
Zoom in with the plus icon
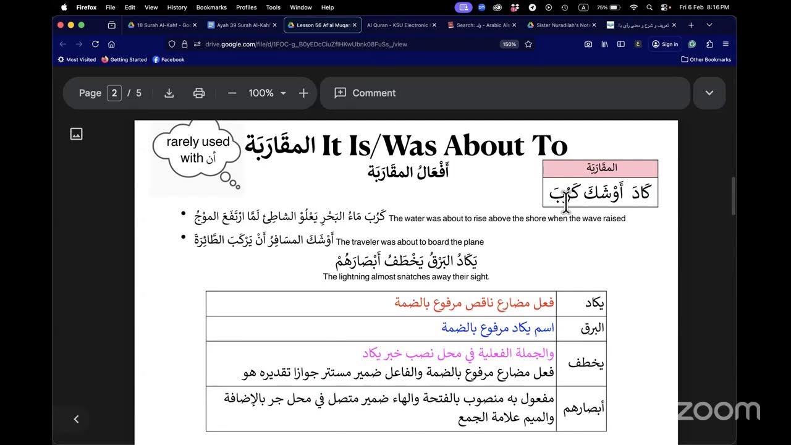303,93
